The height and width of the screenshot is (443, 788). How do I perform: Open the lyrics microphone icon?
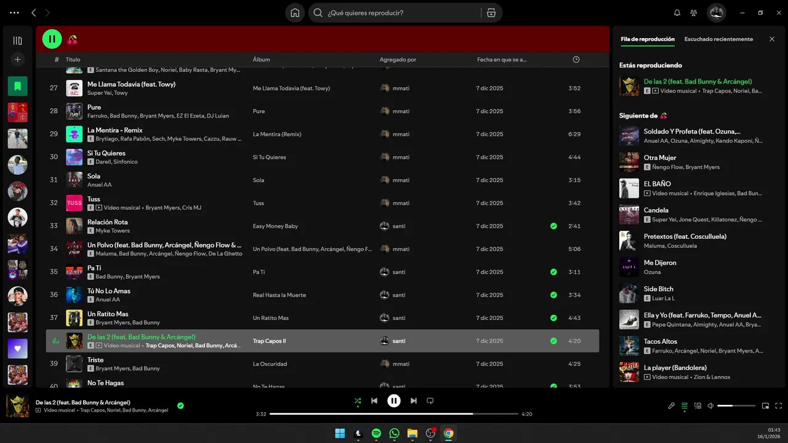(x=672, y=406)
